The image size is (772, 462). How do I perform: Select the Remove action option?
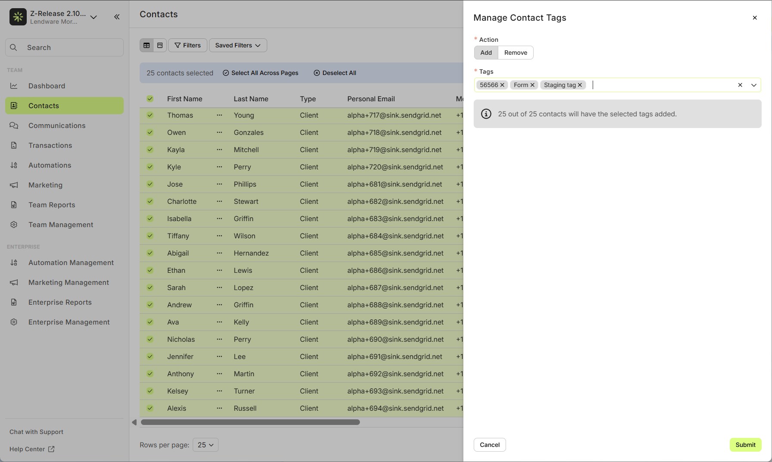(516, 53)
